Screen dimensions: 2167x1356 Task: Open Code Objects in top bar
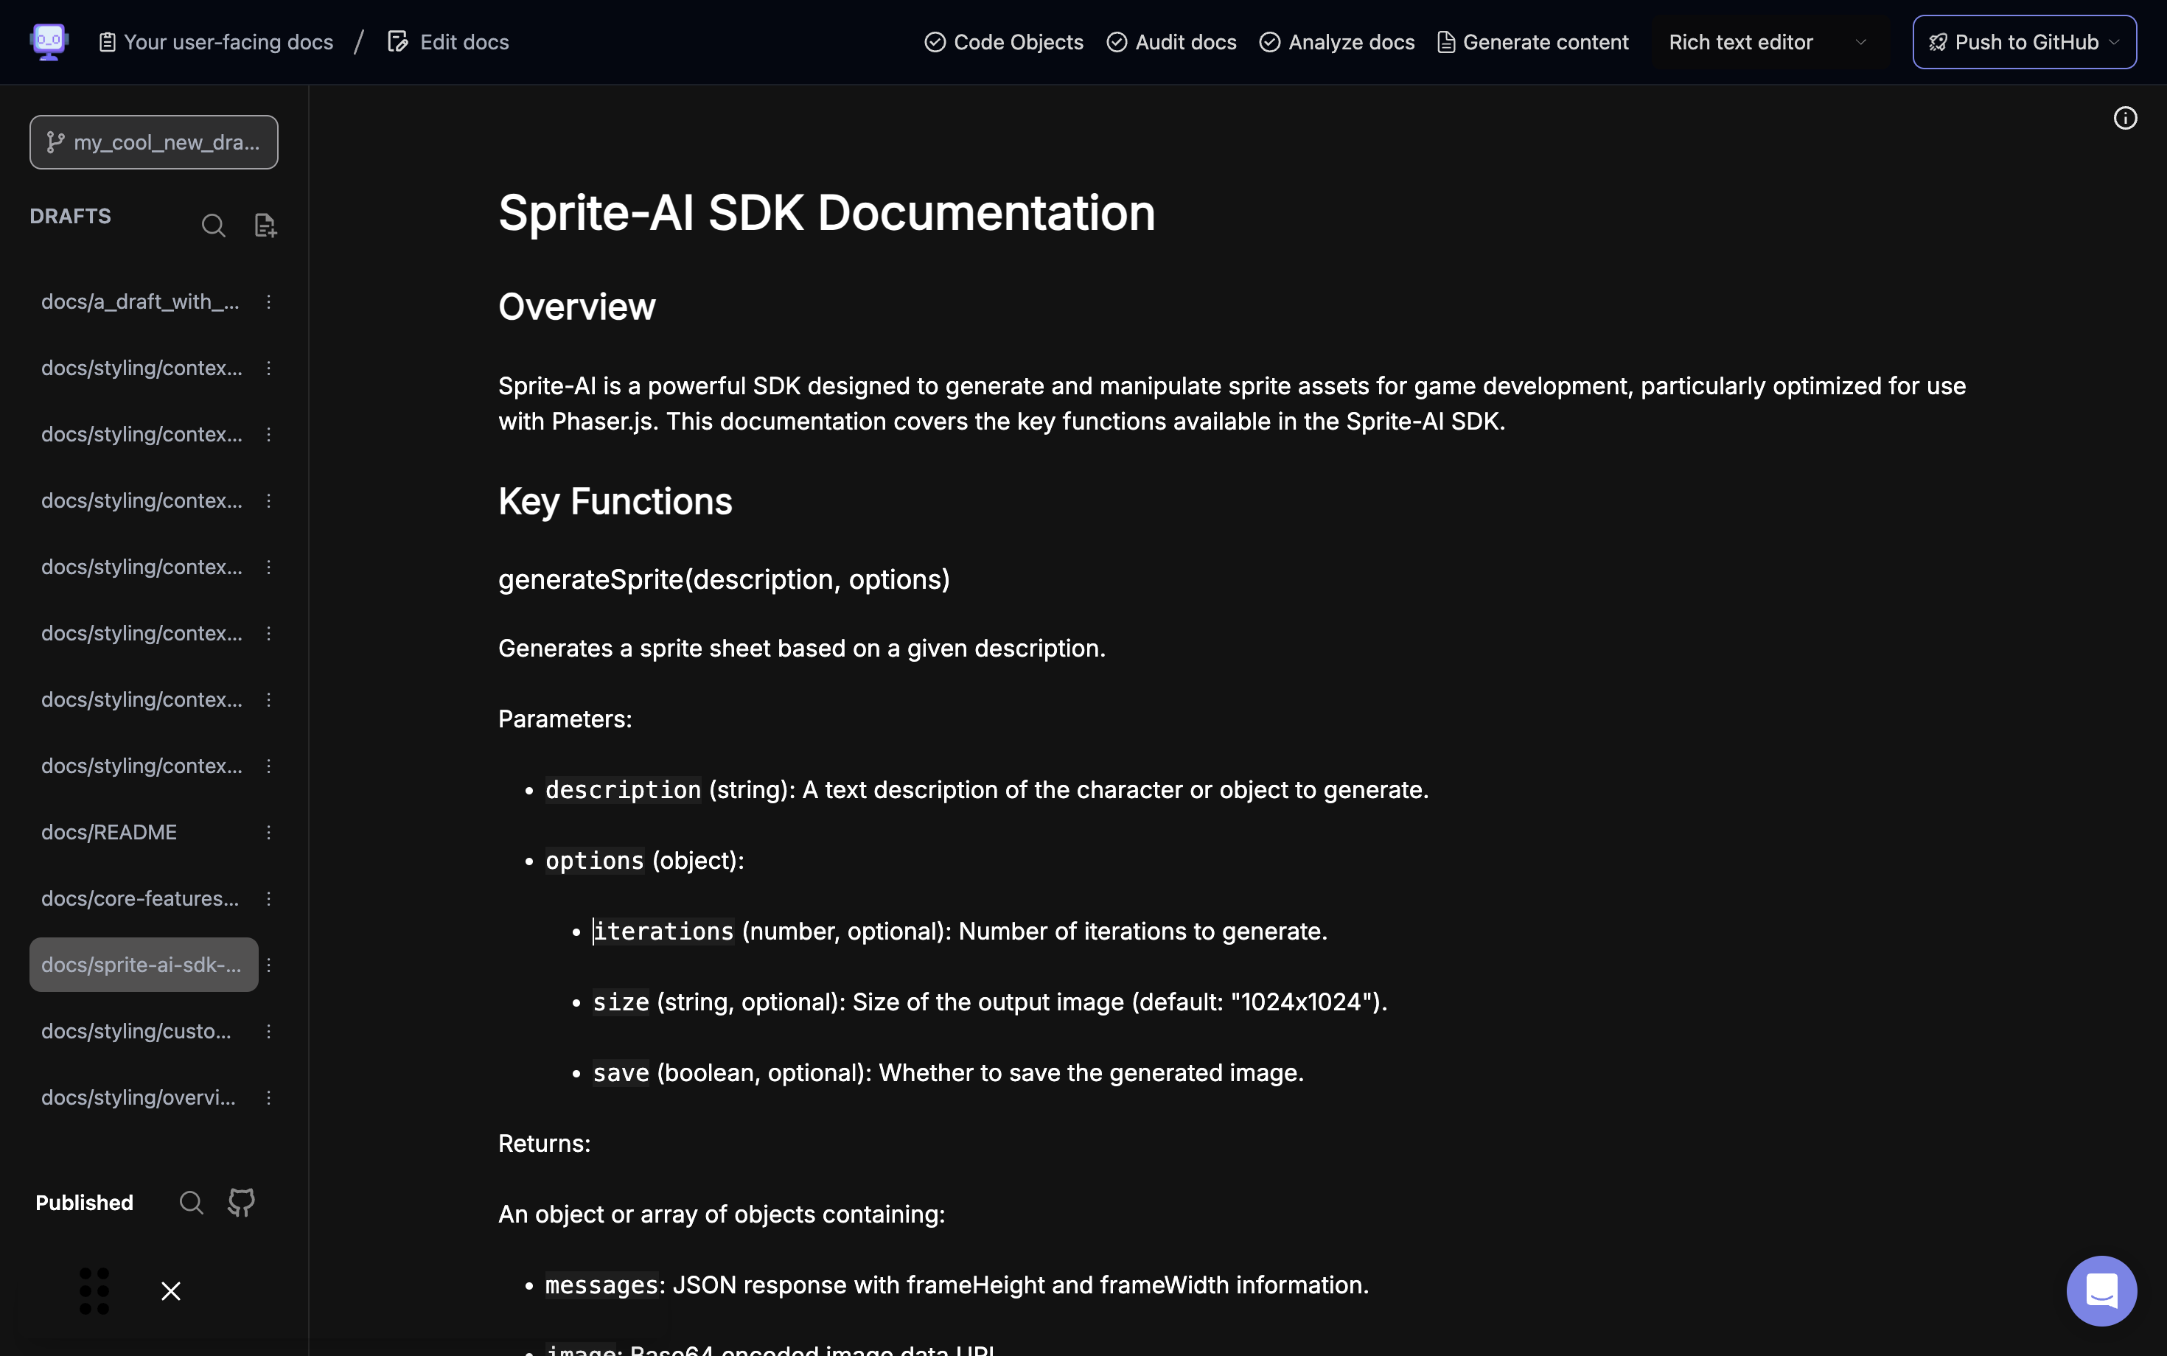(1004, 42)
